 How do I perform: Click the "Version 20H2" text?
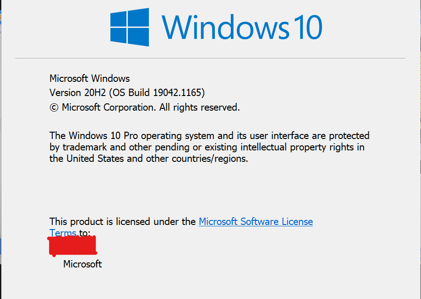[77, 93]
